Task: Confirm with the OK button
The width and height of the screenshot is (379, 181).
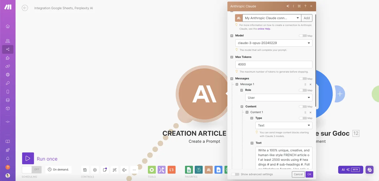Action: click(x=309, y=174)
